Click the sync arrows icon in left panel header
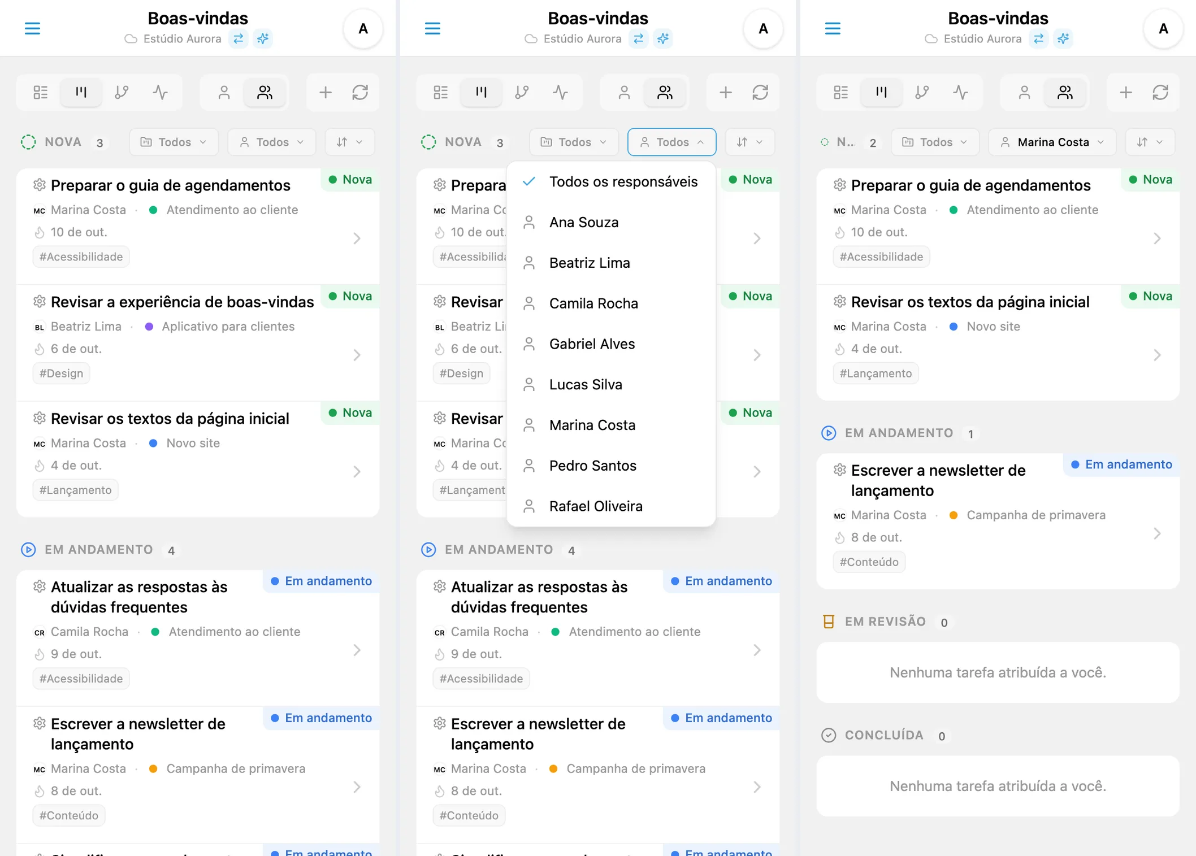 [239, 38]
